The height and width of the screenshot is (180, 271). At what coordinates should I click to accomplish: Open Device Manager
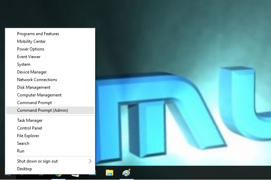coord(32,72)
